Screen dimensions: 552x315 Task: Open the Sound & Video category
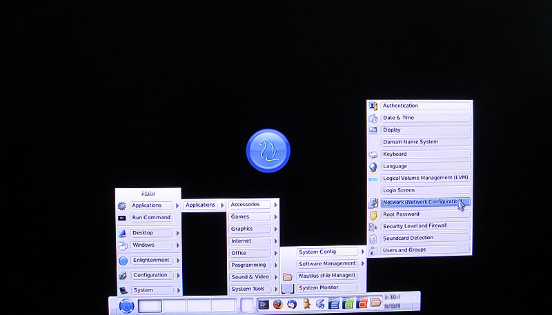[x=250, y=277]
